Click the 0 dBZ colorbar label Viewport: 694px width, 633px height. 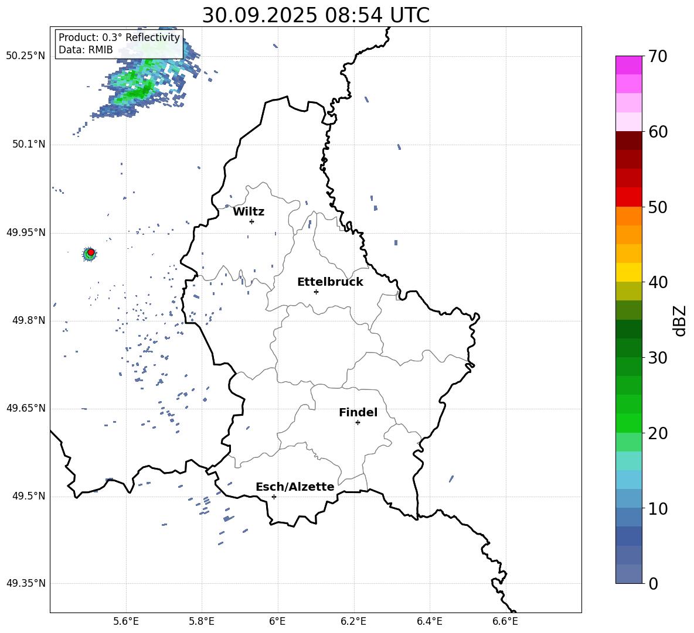653,584
